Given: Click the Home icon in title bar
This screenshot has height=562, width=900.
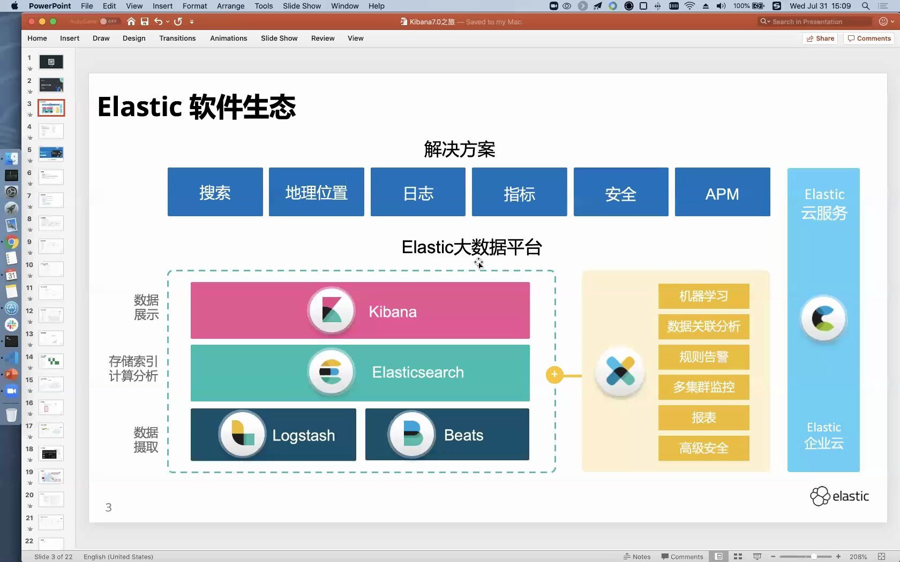Looking at the screenshot, I should (131, 21).
